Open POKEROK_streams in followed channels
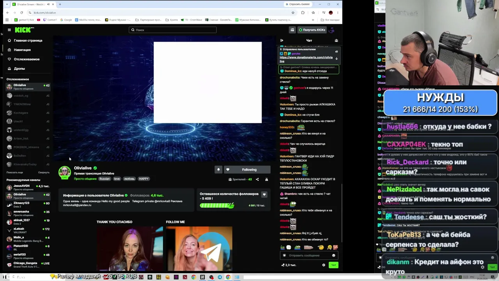Viewport: 499px width, 281px height. [28, 147]
